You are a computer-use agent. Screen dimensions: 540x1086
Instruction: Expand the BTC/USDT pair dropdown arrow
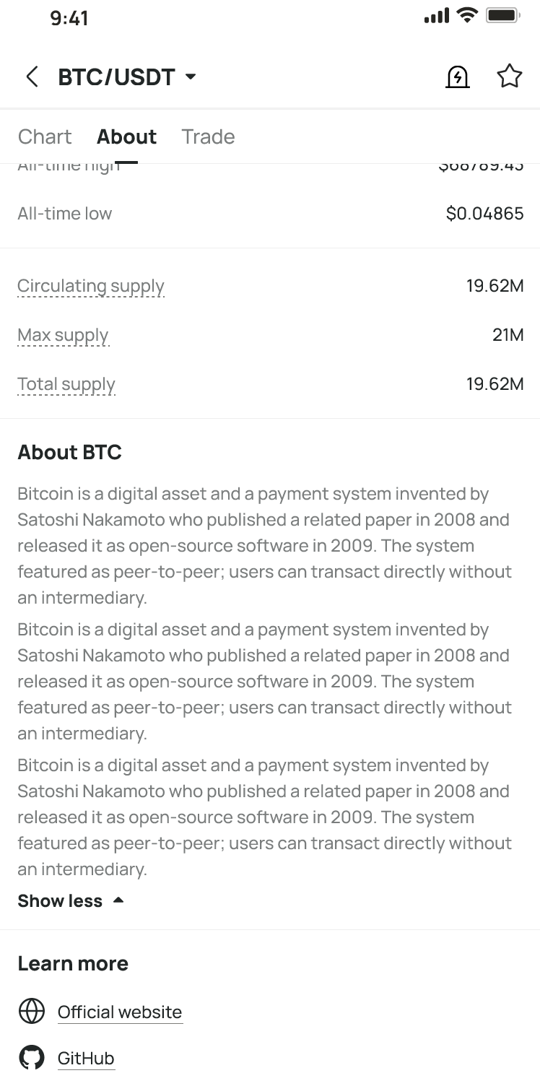[x=191, y=77]
